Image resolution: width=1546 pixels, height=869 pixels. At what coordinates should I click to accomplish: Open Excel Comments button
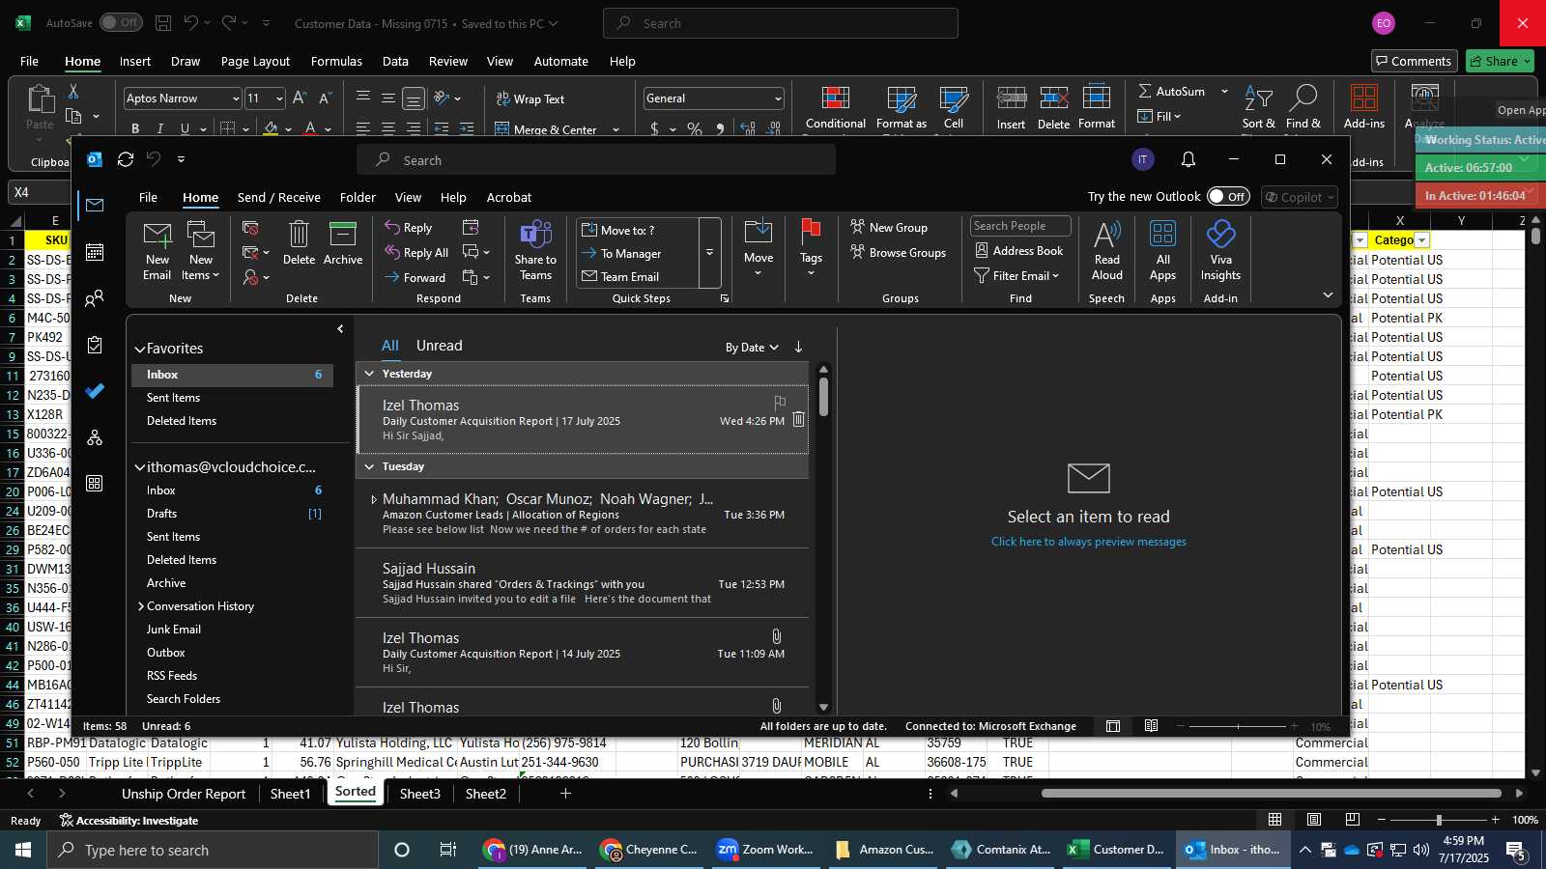[1414, 61]
